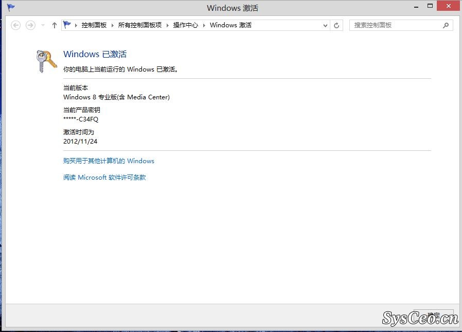This screenshot has width=462, height=332.
Task: Navigate to 所有控制面板项 breadcrumb
Action: pyautogui.click(x=139, y=25)
